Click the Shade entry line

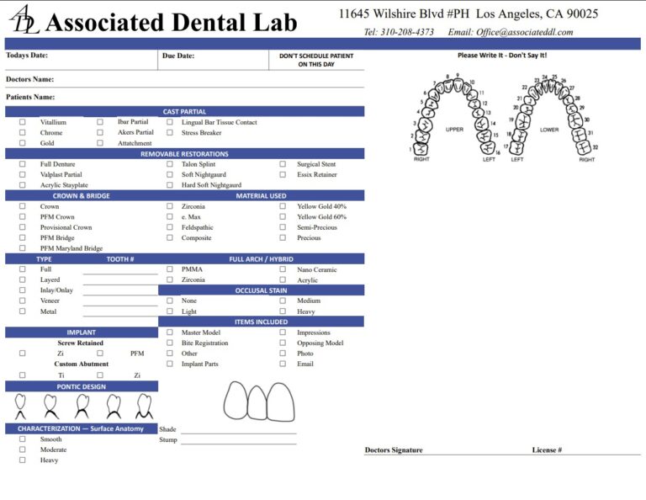coord(238,430)
